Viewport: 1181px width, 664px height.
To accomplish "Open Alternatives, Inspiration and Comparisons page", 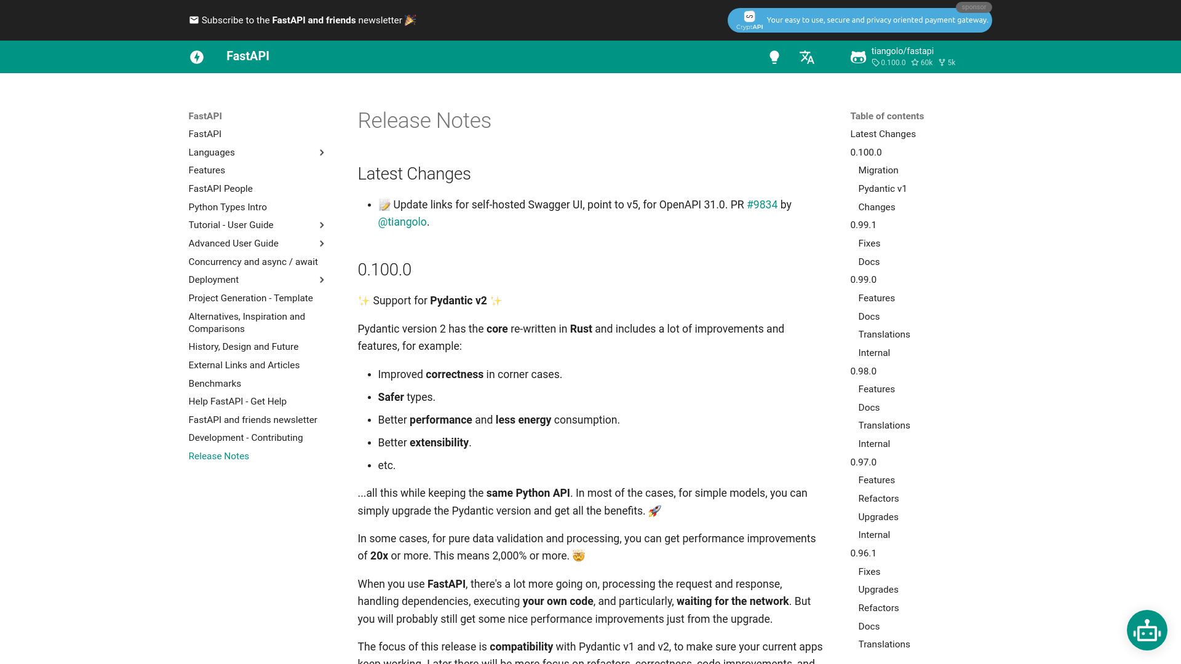I will click(247, 323).
